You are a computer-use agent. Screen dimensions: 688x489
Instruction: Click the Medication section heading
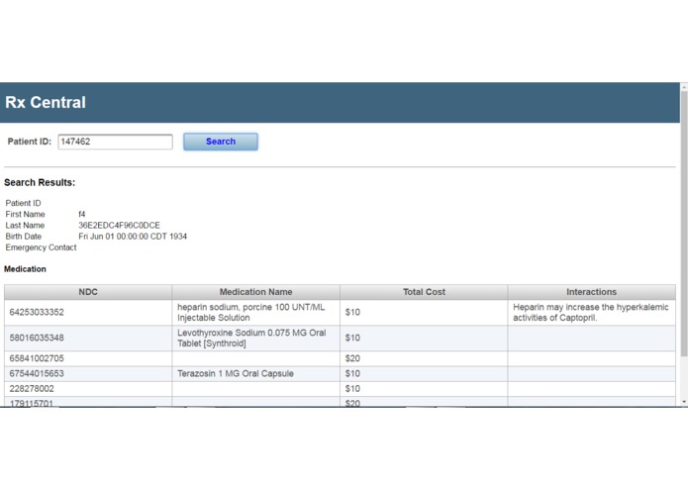pos(25,269)
